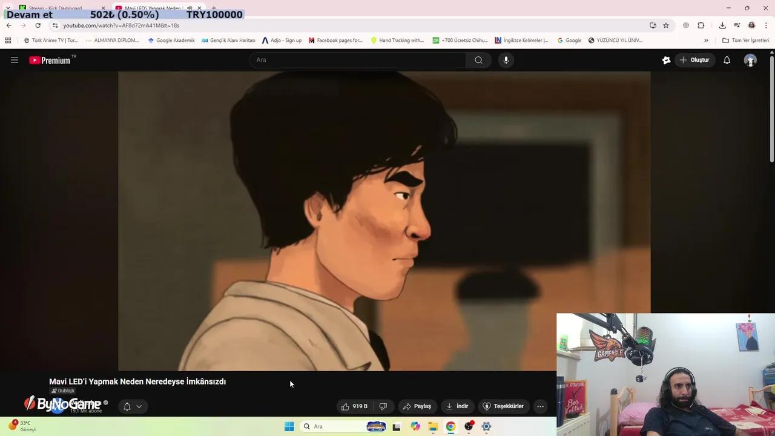Open Türk Anime TV bookmark
The image size is (775, 436).
(x=51, y=41)
